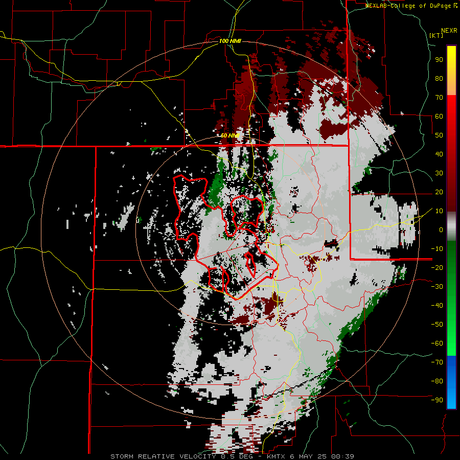
Task: Click the NEXR label at top right
Action: (449, 31)
